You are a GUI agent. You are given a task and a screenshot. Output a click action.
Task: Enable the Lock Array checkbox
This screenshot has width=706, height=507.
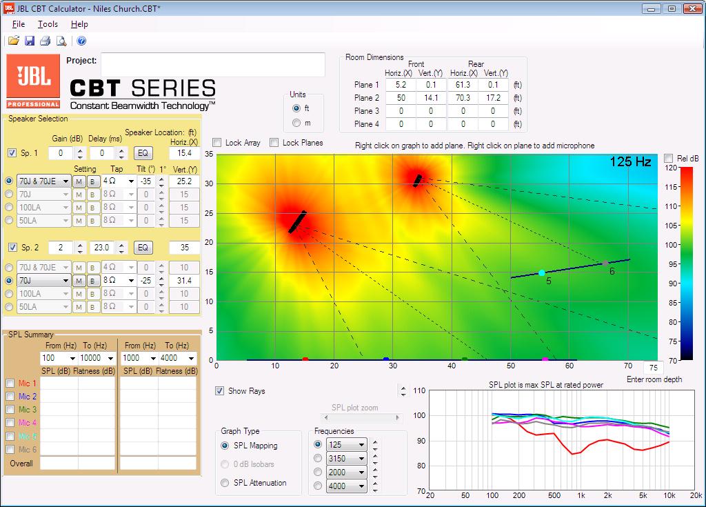pyautogui.click(x=217, y=143)
